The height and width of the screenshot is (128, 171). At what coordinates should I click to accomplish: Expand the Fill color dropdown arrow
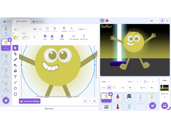click(18, 37)
